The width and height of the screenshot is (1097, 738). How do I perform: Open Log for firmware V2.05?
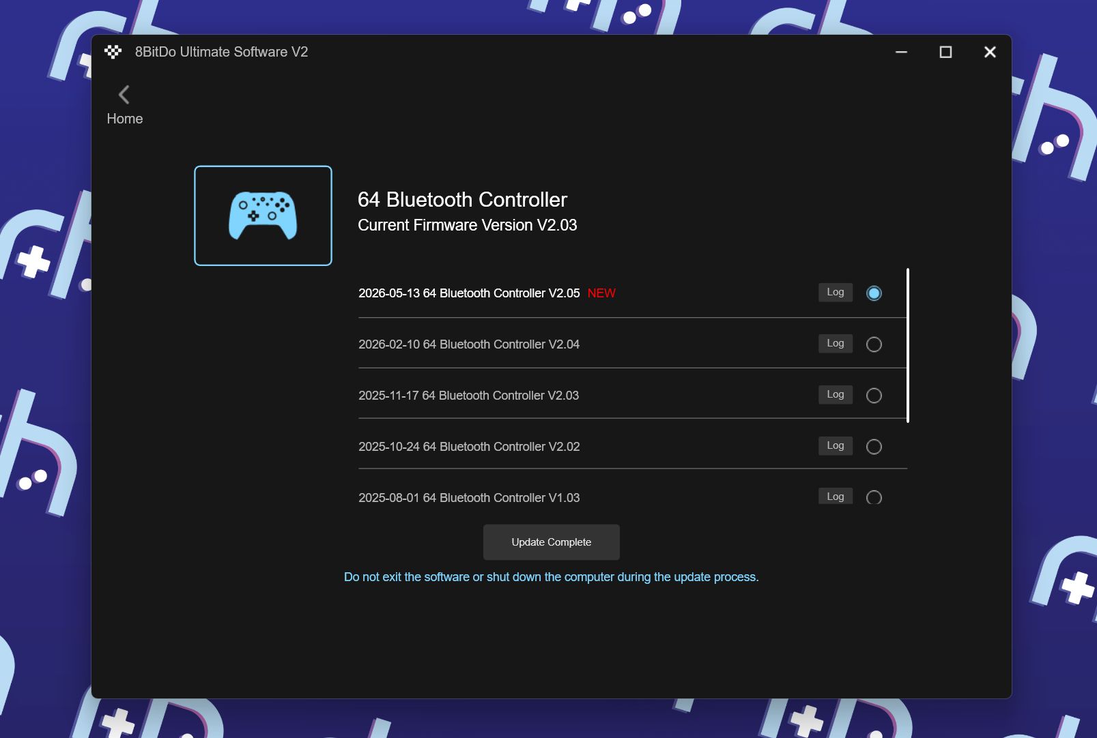(x=836, y=292)
